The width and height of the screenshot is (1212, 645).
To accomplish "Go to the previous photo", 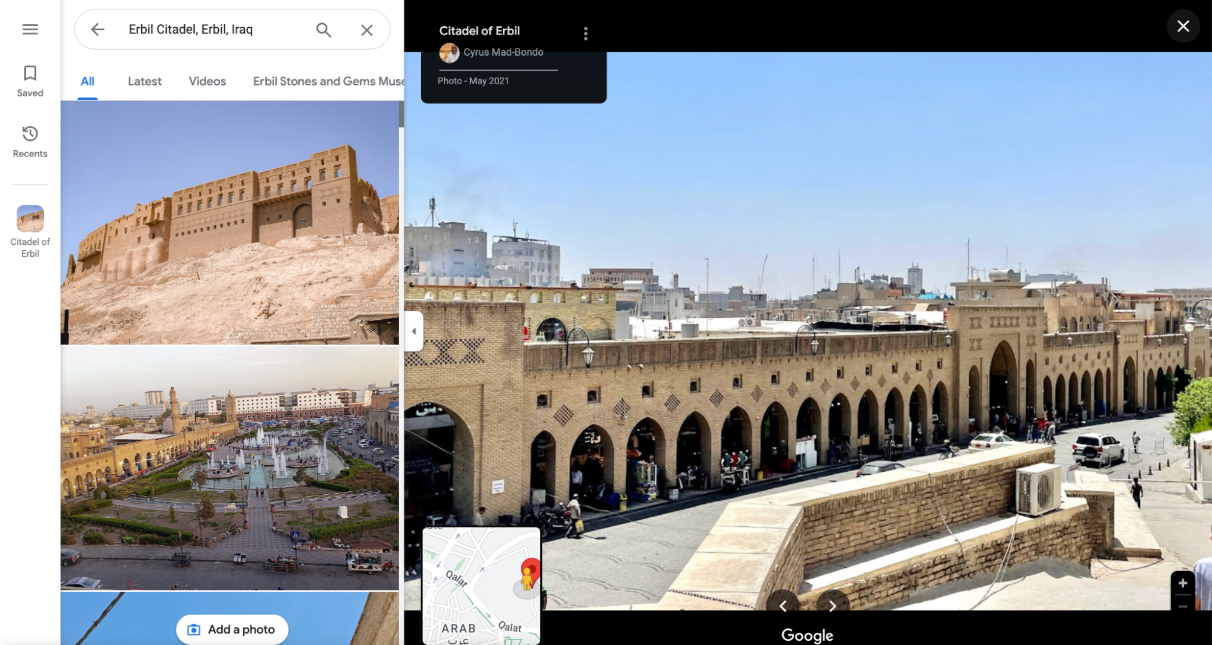I will (x=783, y=605).
